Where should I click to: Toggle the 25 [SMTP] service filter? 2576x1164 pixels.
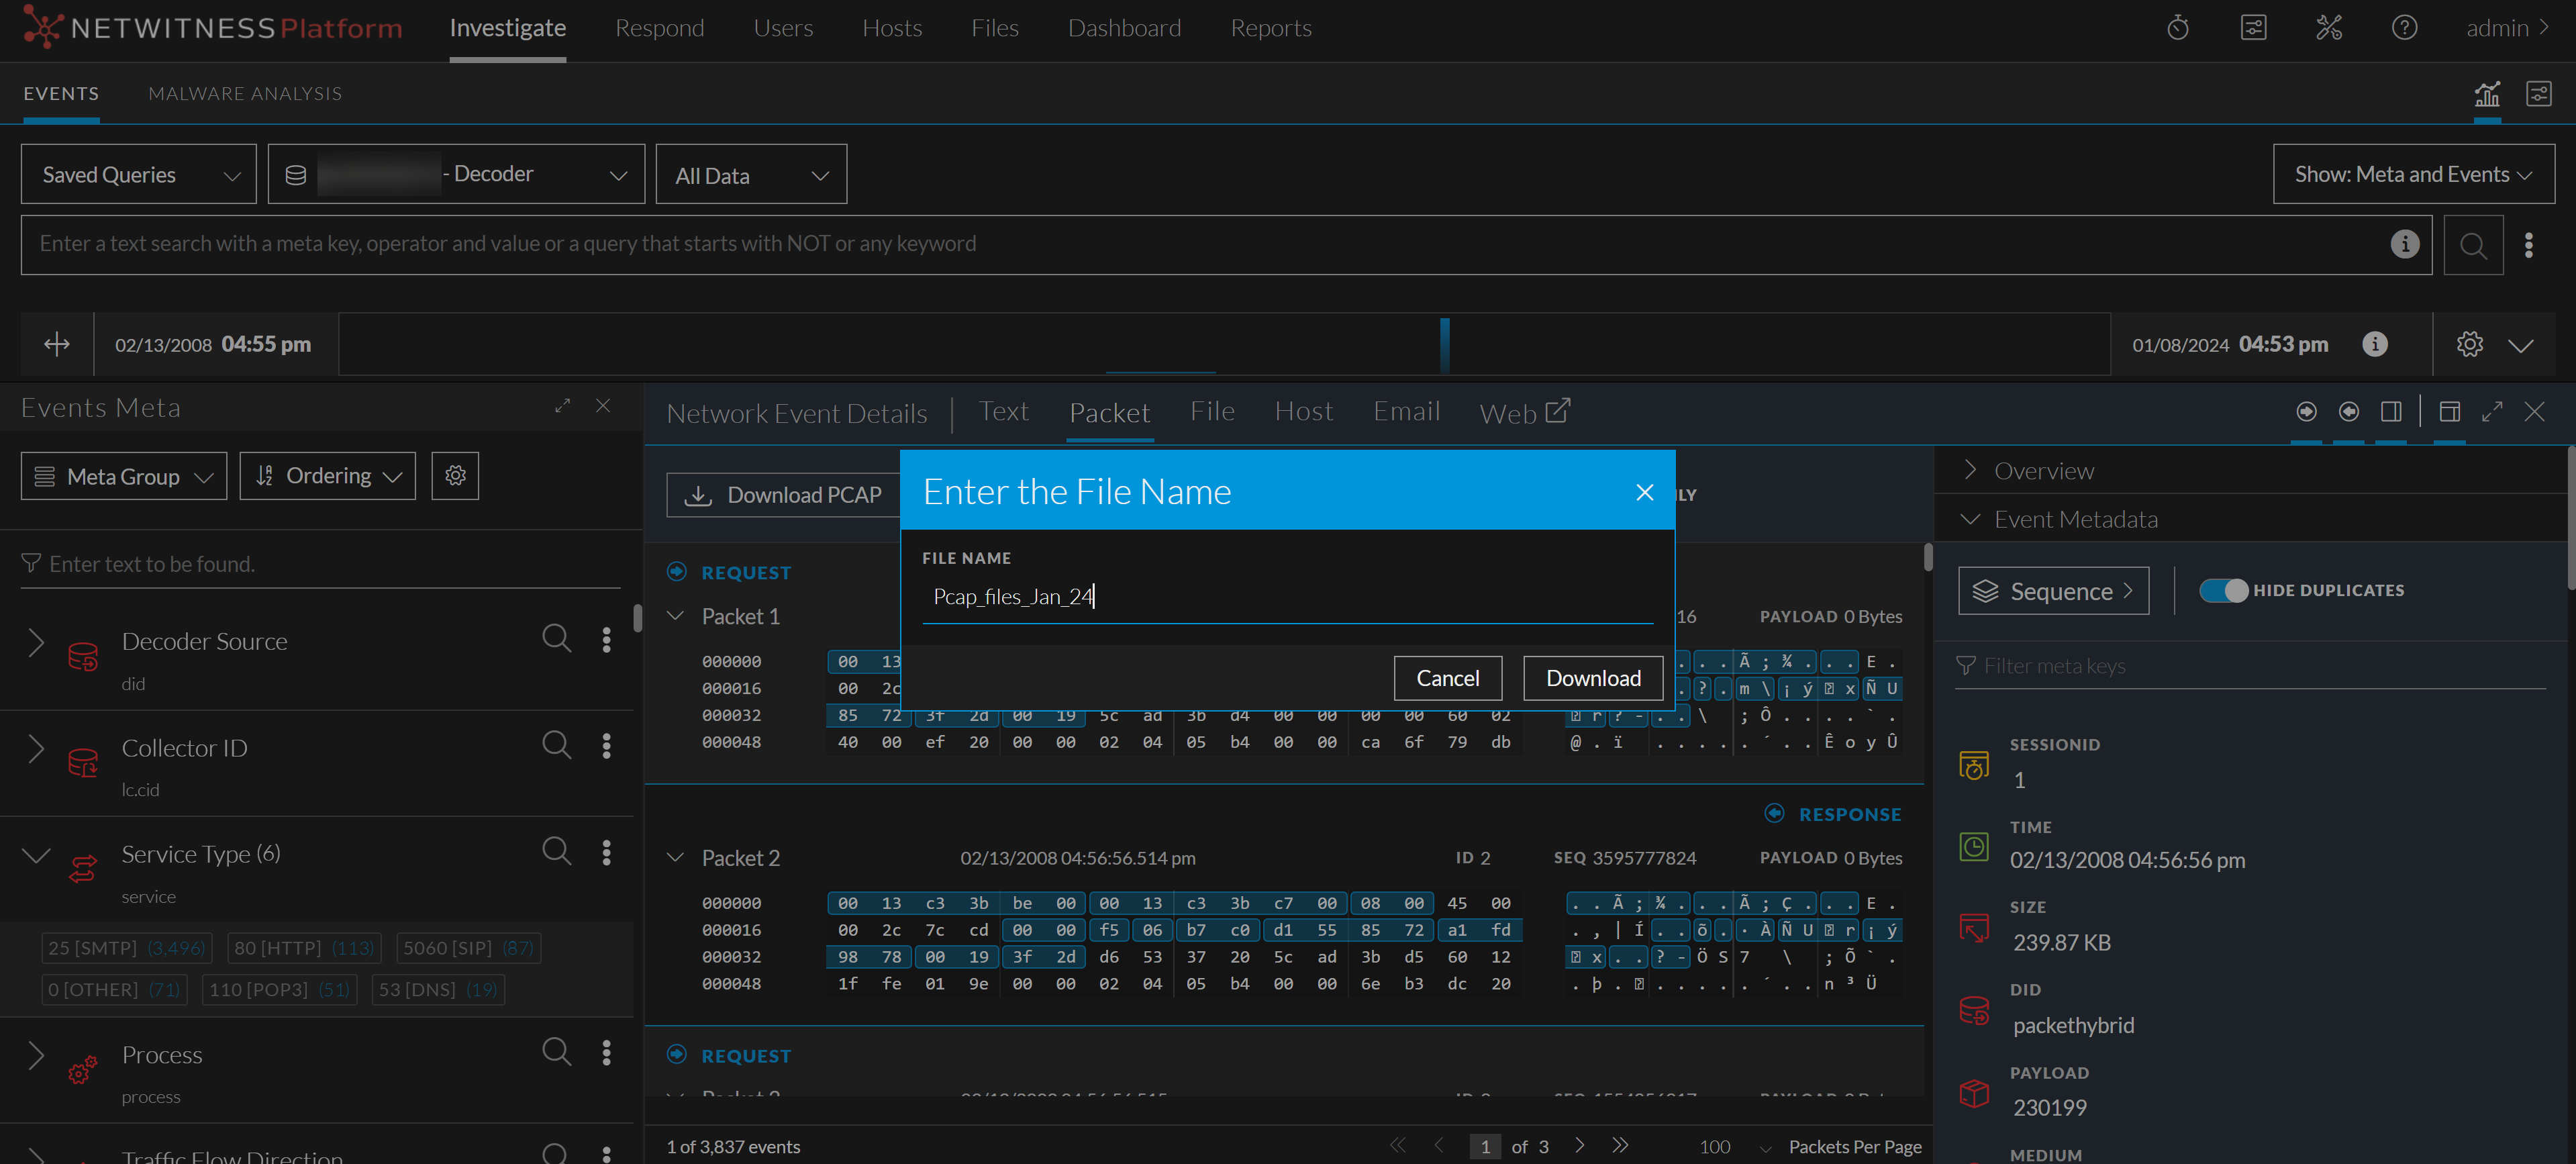point(126,947)
